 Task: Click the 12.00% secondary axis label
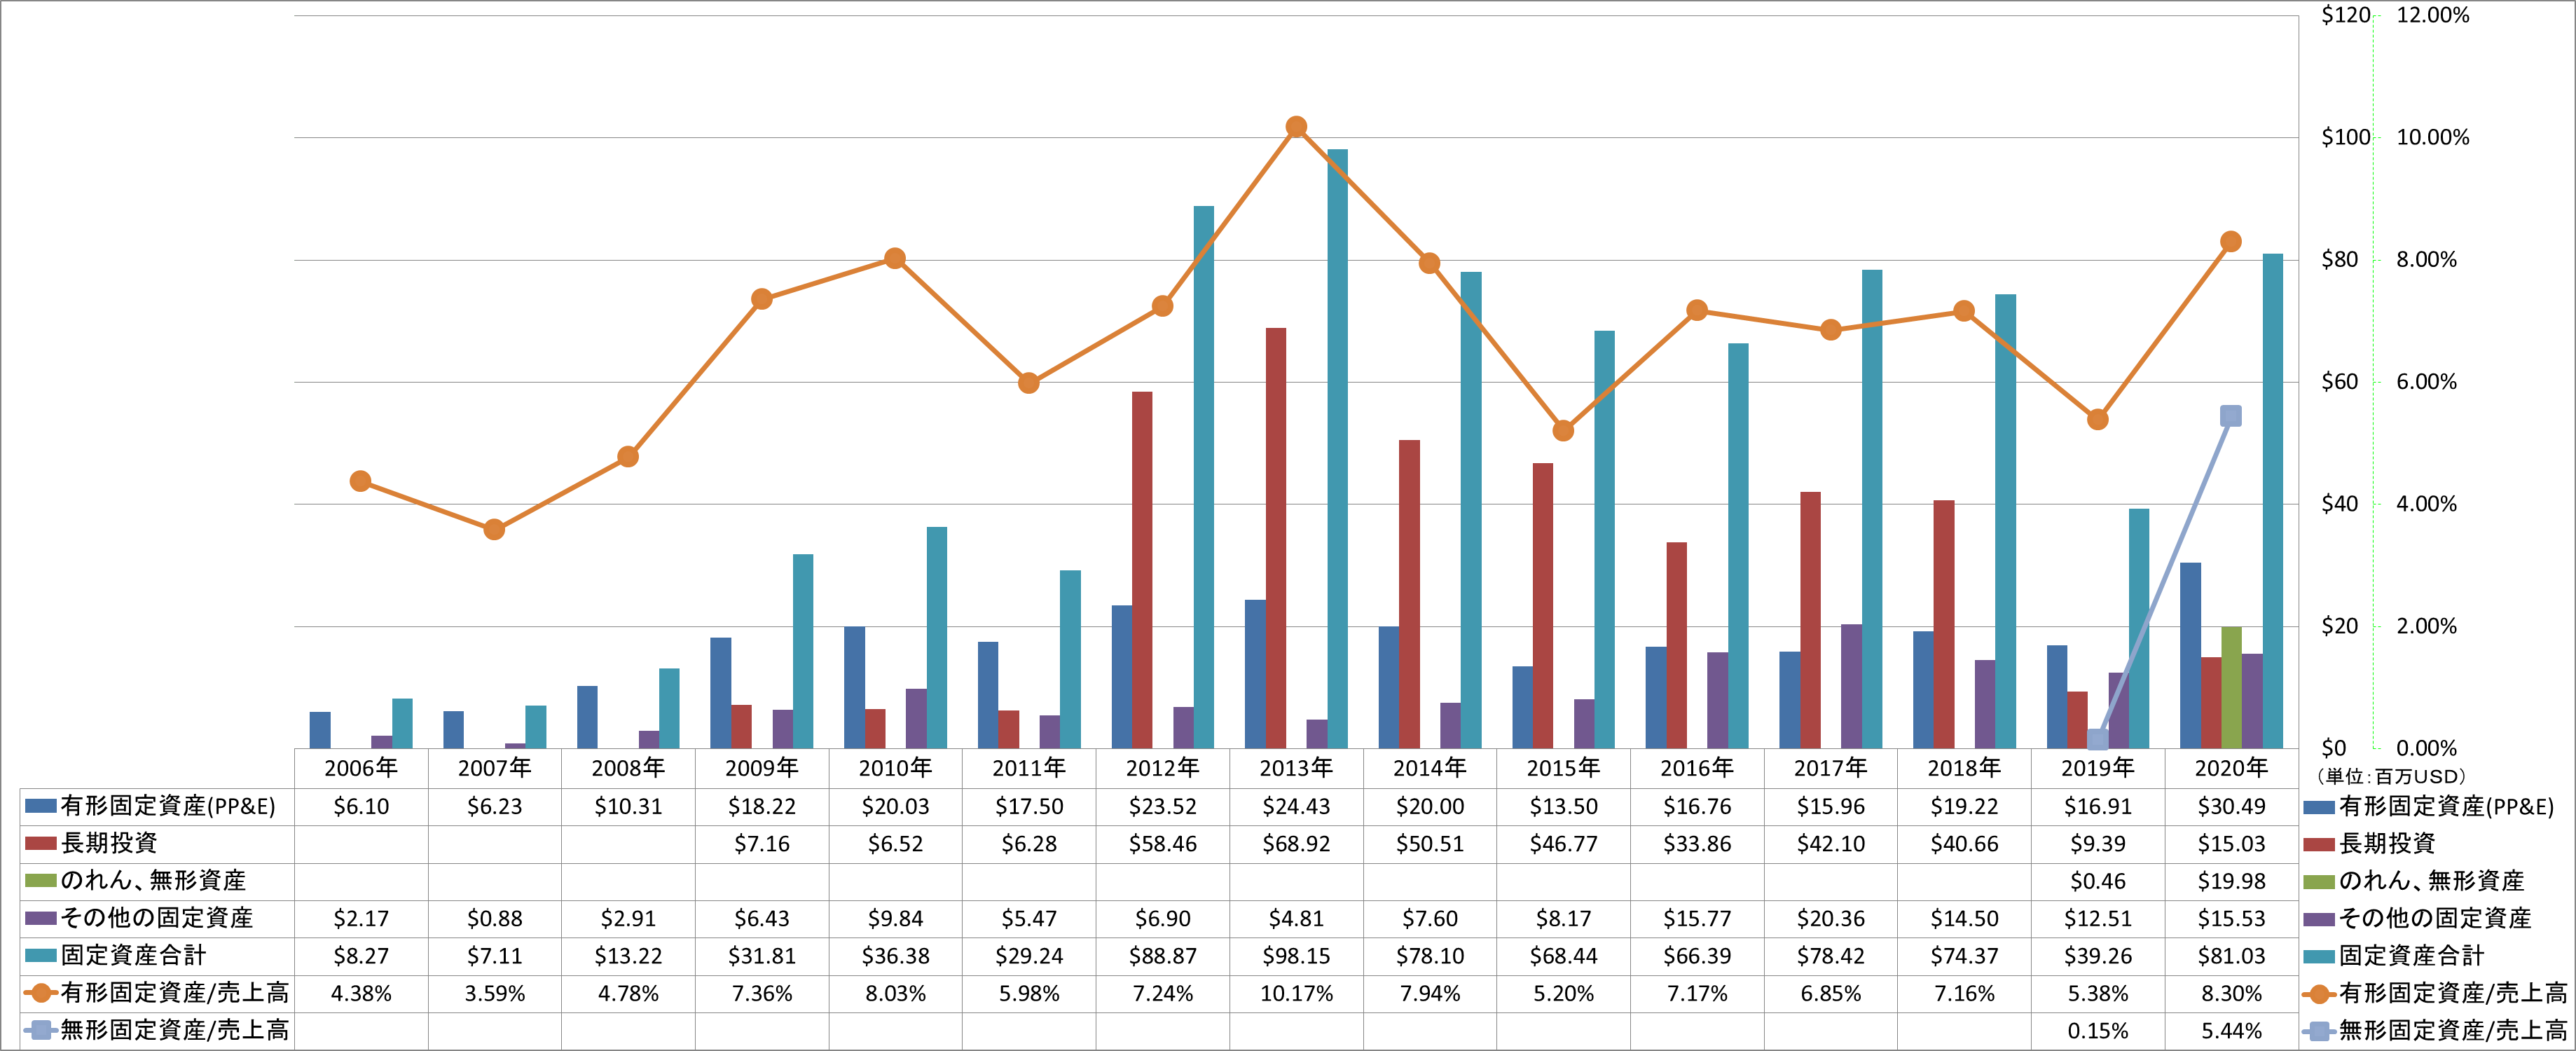(2433, 15)
